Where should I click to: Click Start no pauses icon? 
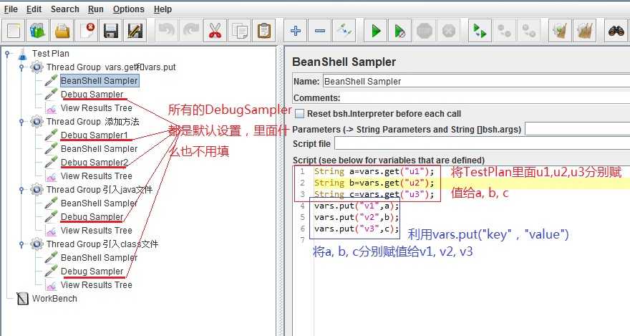pyautogui.click(x=399, y=31)
